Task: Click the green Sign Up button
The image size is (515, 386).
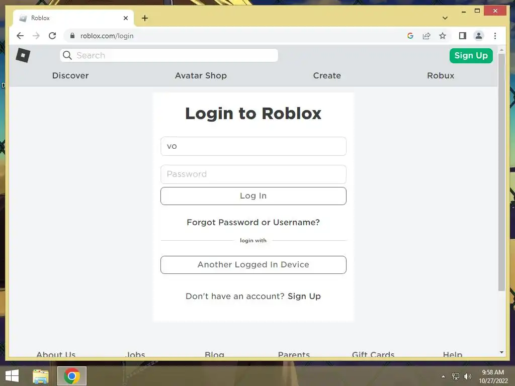Action: tap(471, 55)
